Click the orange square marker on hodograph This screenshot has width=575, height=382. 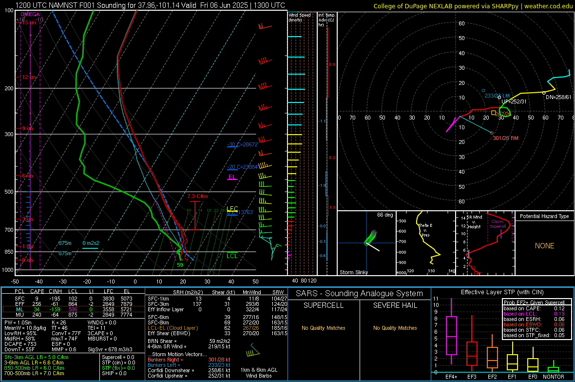pyautogui.click(x=494, y=113)
